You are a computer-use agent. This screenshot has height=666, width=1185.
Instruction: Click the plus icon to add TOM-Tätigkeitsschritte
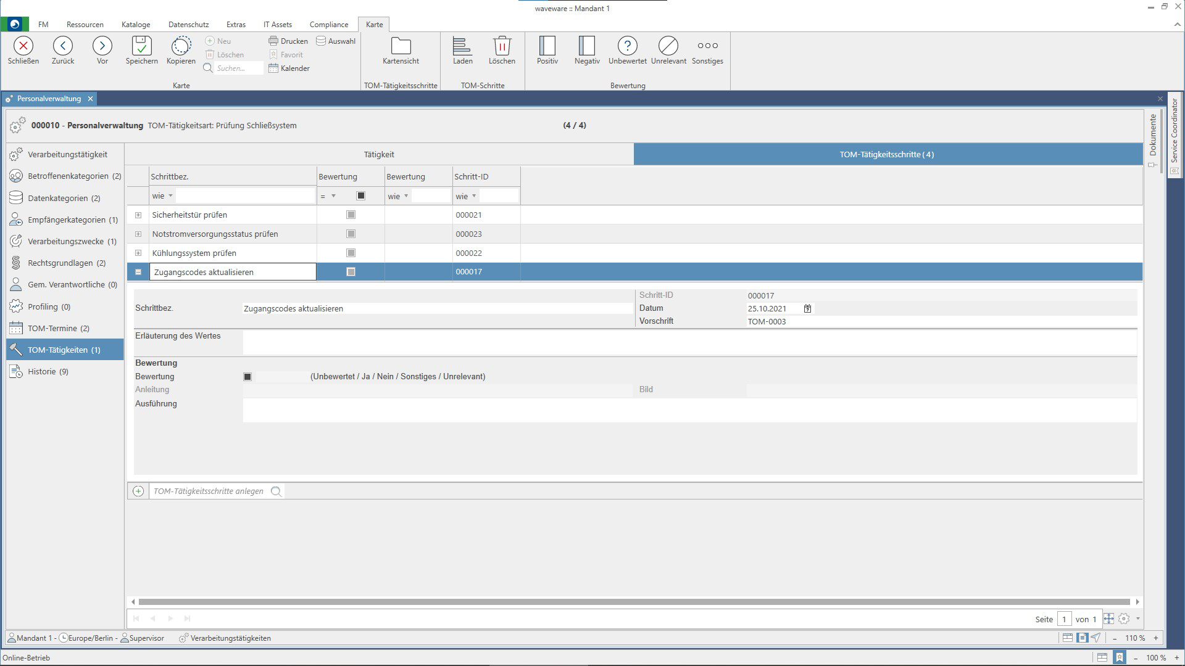(138, 491)
